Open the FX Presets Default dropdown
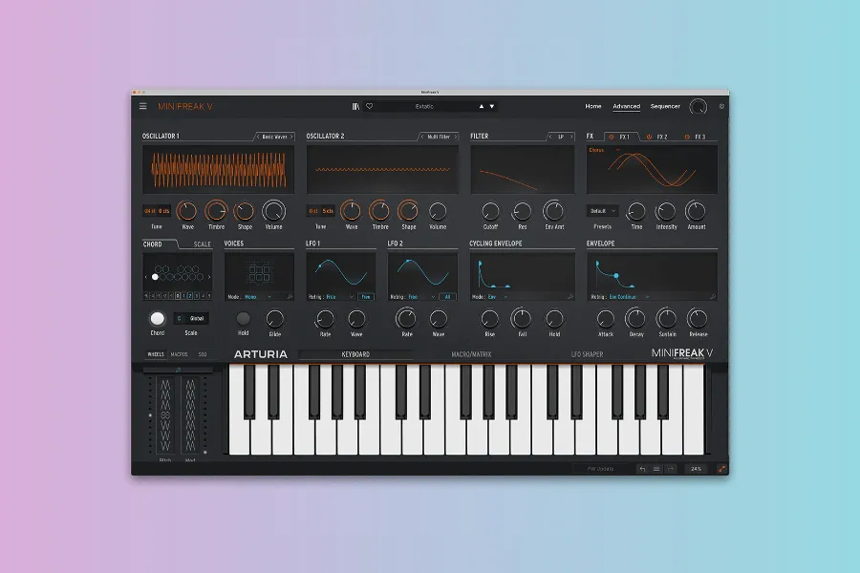860x573 pixels. point(602,210)
